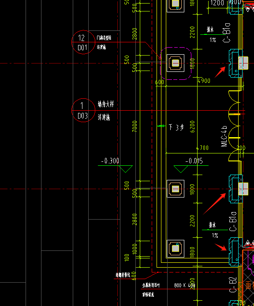Select the 2200 dimension beside upper 排水
Screen dimensions: 254x306
(x=192, y=32)
